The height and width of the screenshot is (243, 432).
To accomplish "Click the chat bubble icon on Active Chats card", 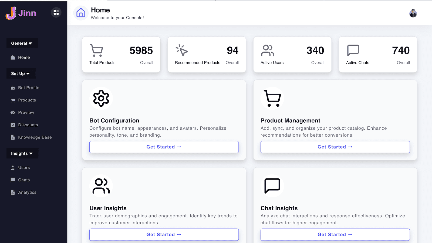I will [352, 50].
